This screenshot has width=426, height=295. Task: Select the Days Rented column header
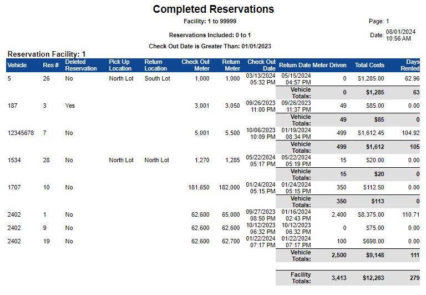click(410, 65)
